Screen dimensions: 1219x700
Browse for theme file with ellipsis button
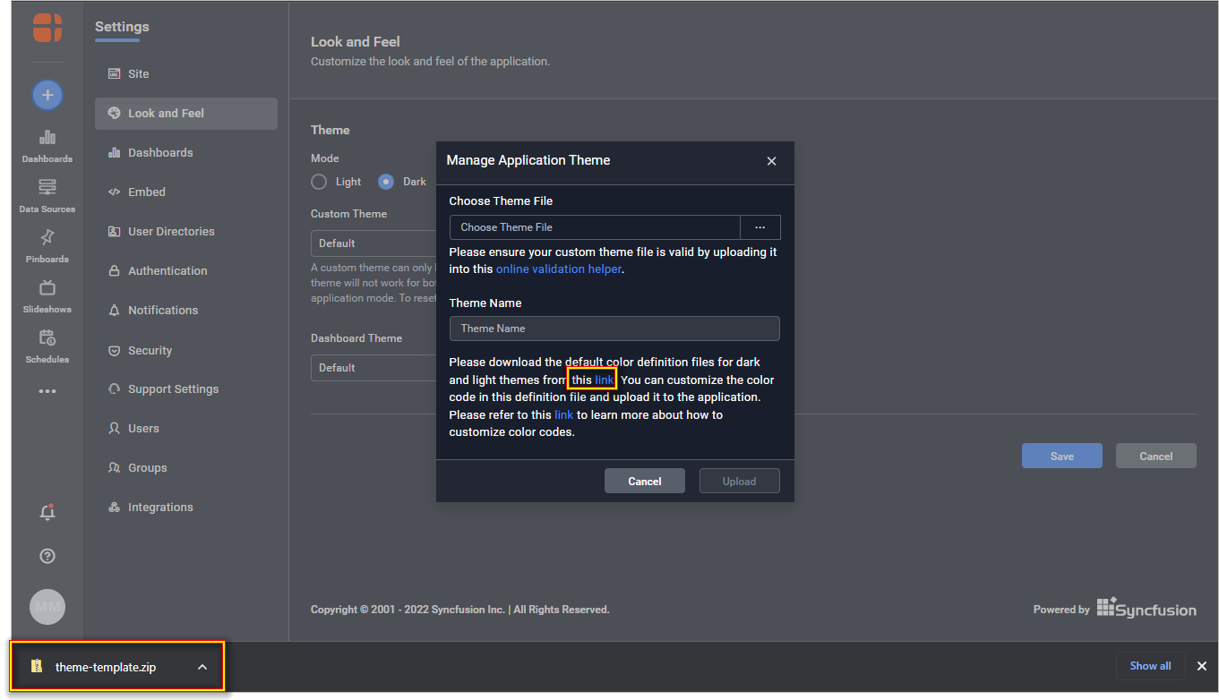(x=760, y=227)
